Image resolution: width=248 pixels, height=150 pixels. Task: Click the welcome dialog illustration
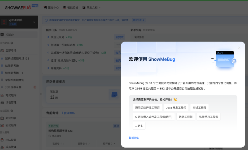tap(224, 60)
